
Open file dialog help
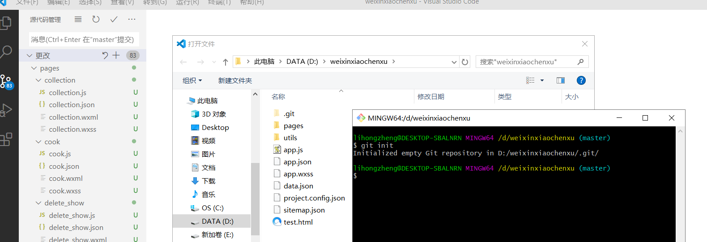pyautogui.click(x=581, y=80)
